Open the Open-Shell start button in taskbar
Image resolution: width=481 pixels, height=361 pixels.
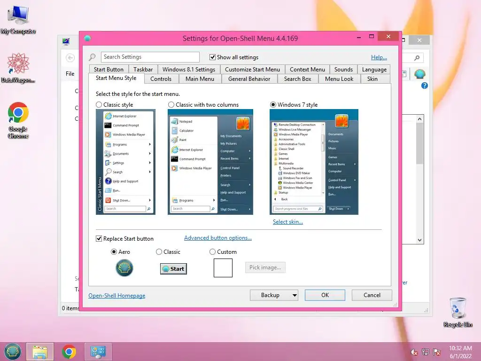pyautogui.click(x=13, y=352)
